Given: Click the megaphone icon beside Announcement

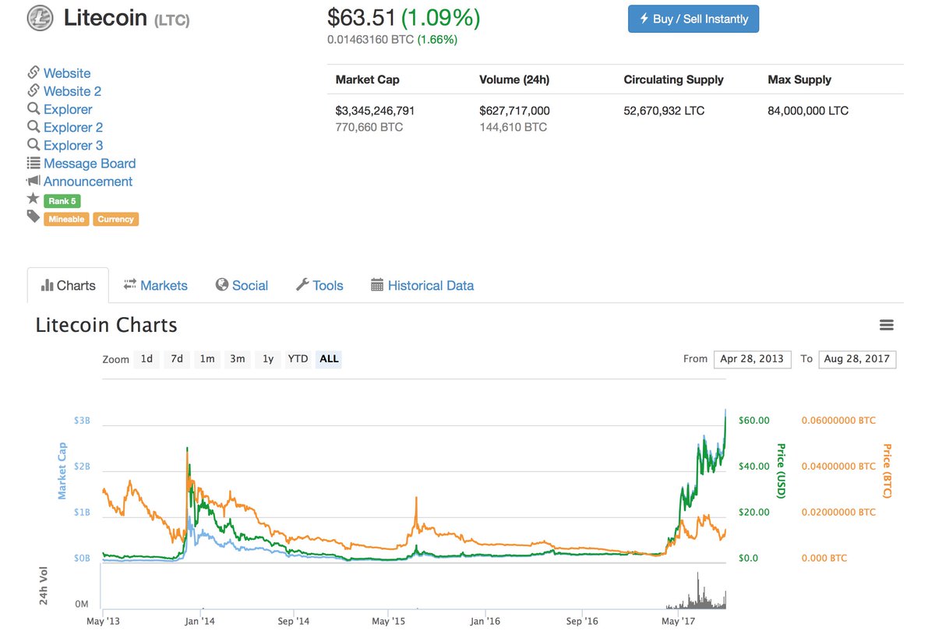Looking at the screenshot, I should pos(34,181).
